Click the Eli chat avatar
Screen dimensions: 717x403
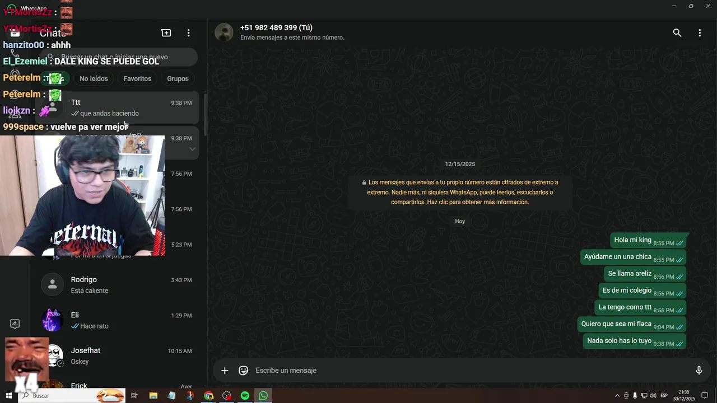tap(52, 320)
